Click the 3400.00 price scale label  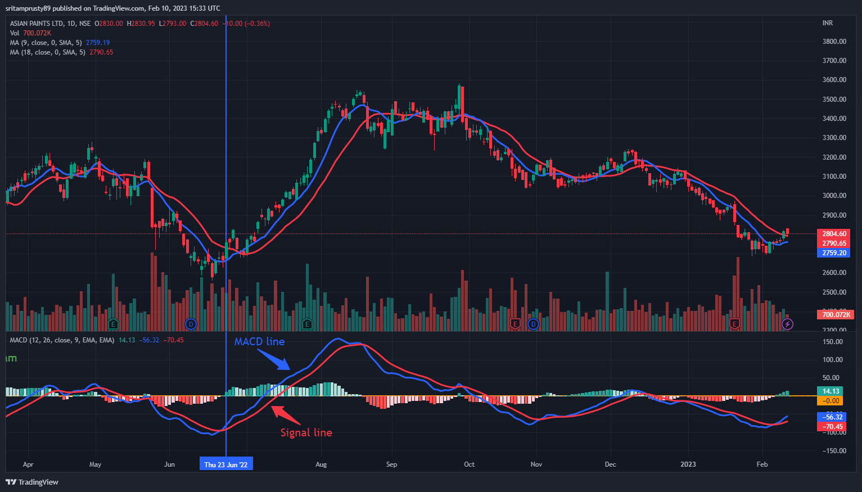pos(834,119)
